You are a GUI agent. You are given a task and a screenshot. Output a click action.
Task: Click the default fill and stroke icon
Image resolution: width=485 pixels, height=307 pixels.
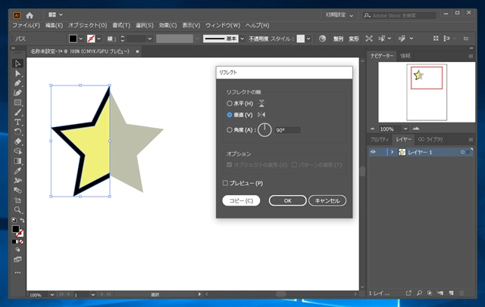tap(14, 220)
